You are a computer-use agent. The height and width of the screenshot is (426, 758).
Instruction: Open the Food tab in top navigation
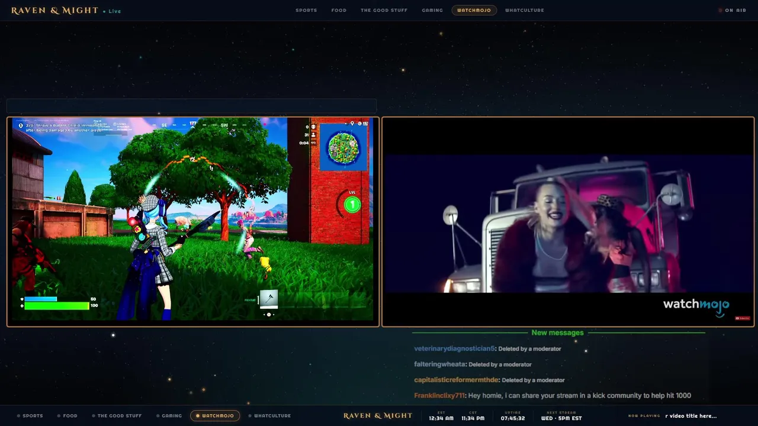point(339,10)
